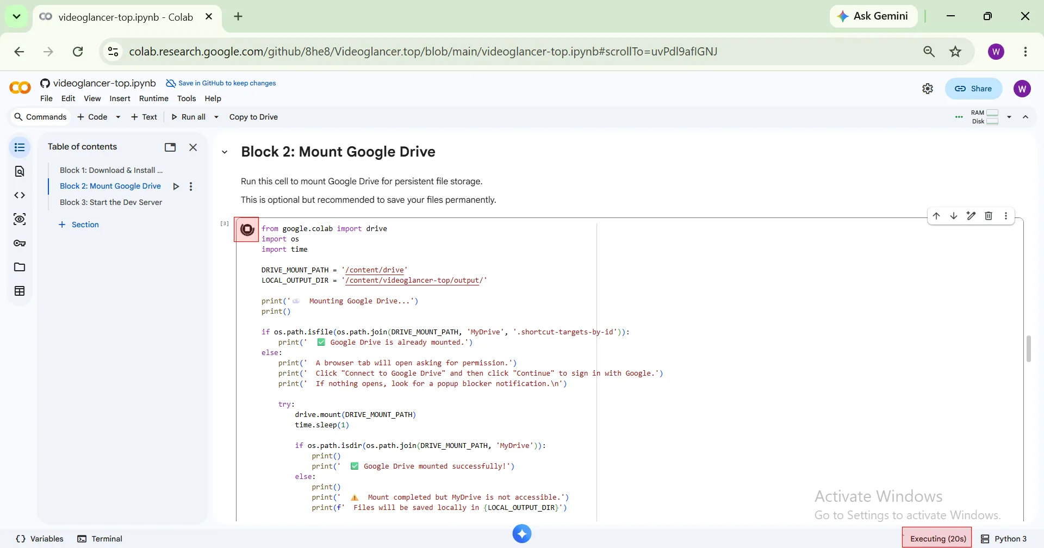Open Chrome profile avatar
This screenshot has height=548, width=1044.
click(996, 52)
